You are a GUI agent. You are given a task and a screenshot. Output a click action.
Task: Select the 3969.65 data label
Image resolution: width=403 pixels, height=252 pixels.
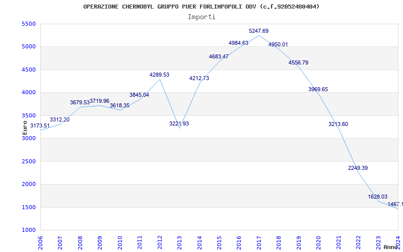click(318, 90)
